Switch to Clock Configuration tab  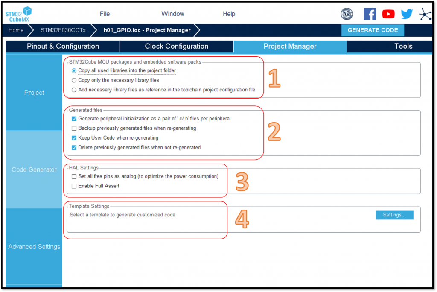click(176, 46)
